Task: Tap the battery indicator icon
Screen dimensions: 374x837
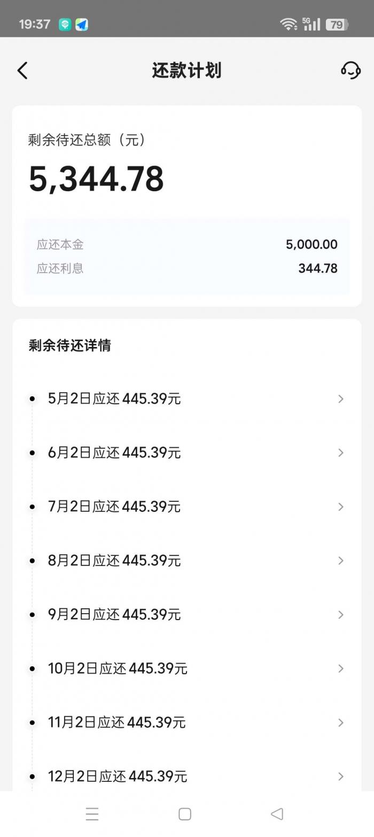Action: (337, 24)
